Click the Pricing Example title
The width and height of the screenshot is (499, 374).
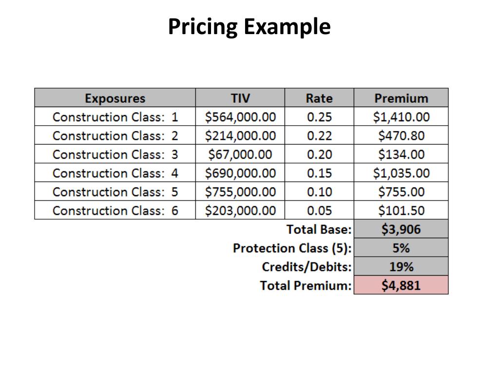[x=249, y=27]
